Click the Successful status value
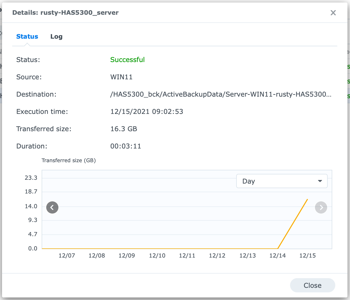350x300 pixels. coord(128,60)
